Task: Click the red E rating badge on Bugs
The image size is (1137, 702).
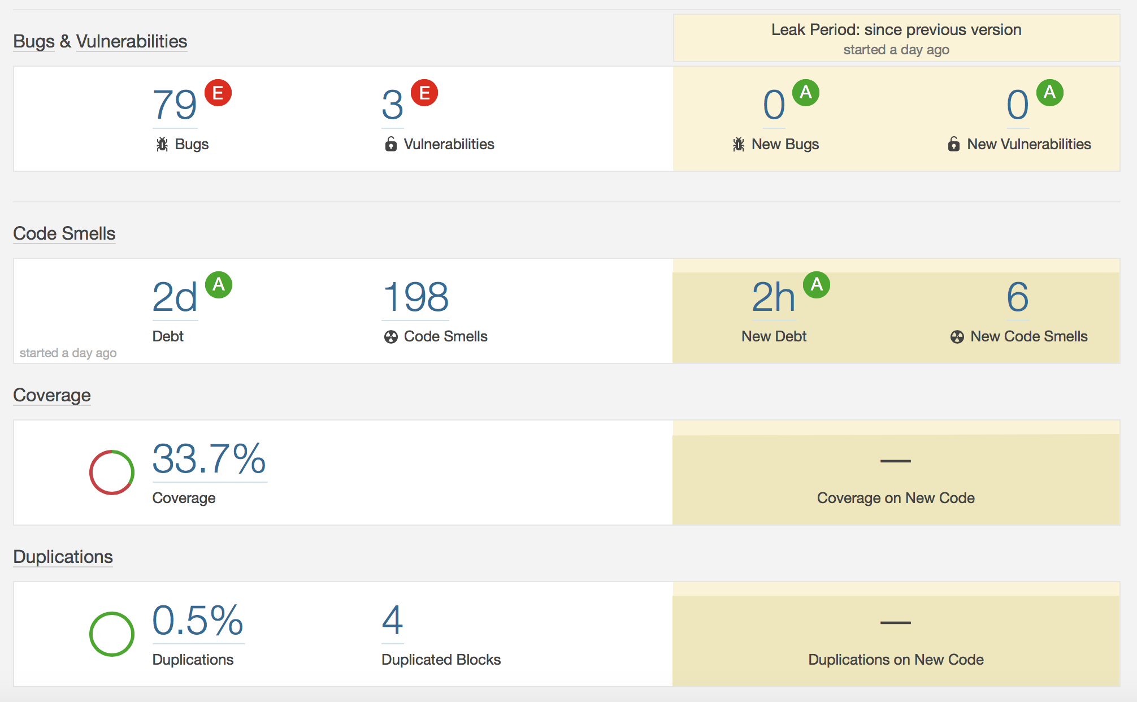Action: coord(218,94)
